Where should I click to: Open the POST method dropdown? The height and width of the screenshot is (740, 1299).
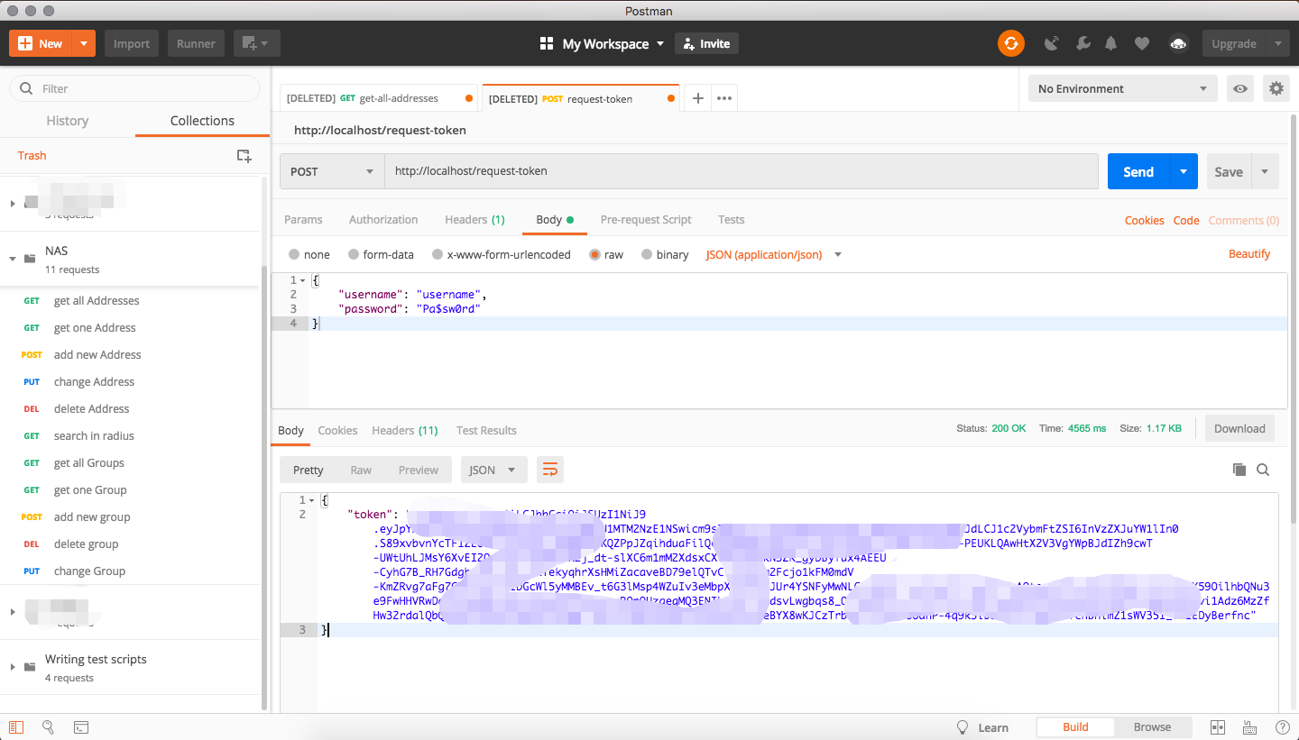pos(332,171)
